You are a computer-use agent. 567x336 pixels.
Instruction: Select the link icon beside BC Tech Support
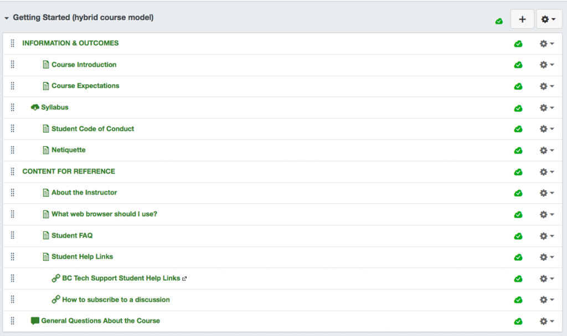pos(55,278)
